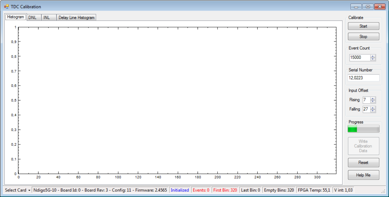Image resolution: width=389 pixels, height=197 pixels.
Task: Switch to the DNL tab
Action: [x=34, y=17]
